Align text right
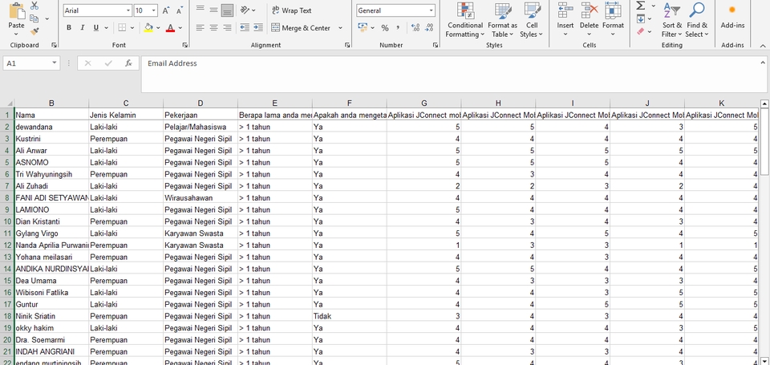The height and width of the screenshot is (365, 770). pyautogui.click(x=227, y=28)
